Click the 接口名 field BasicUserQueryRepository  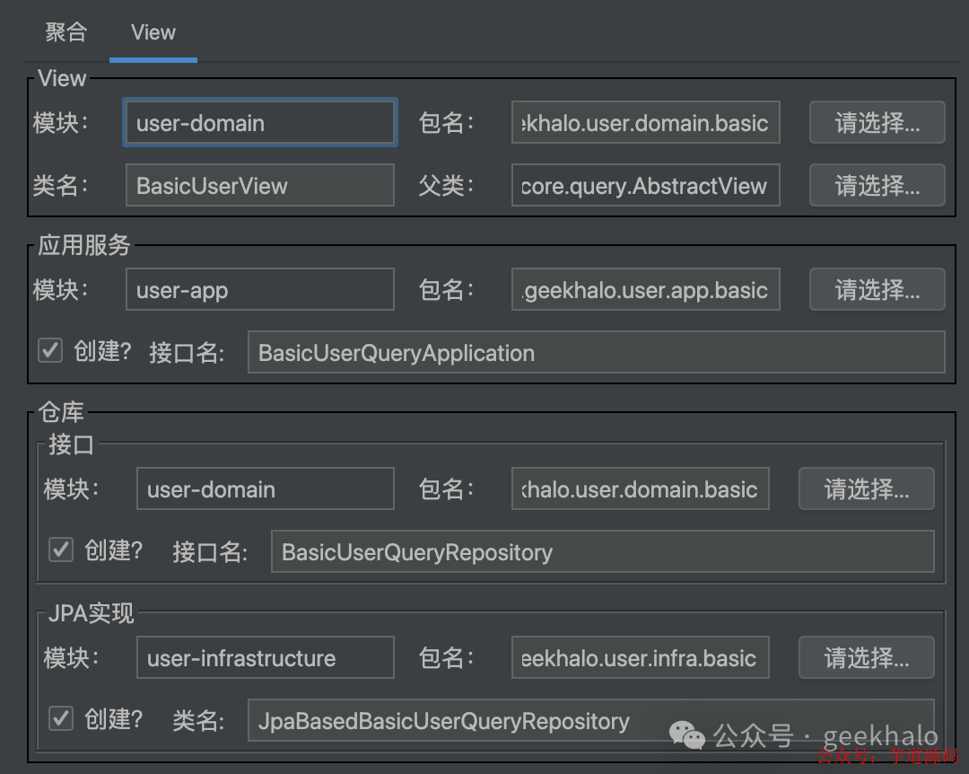pyautogui.click(x=603, y=551)
